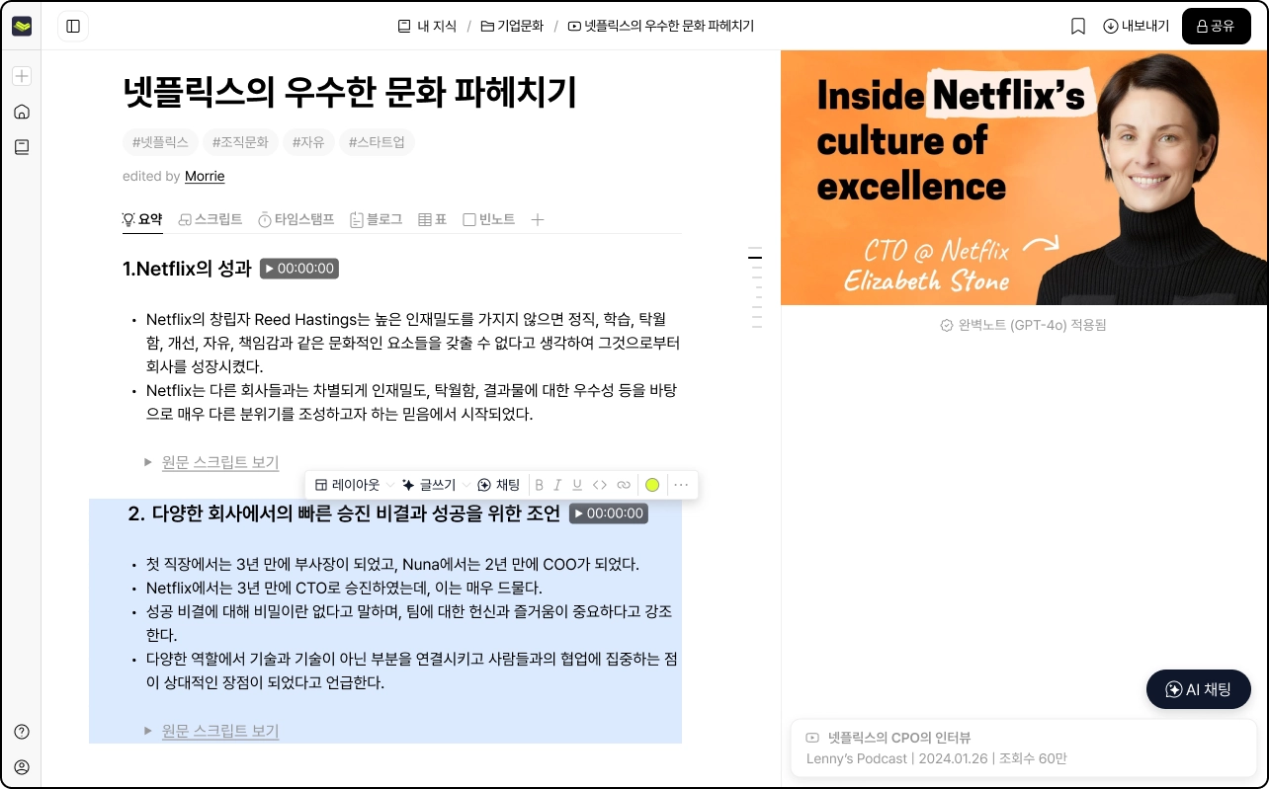This screenshot has width=1269, height=789.
Task: Open the 글쓰기 dropdown
Action: [437, 485]
